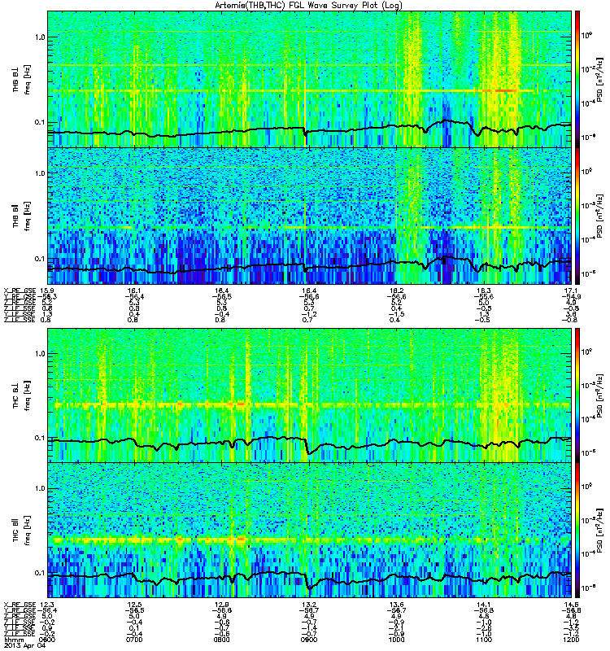Image resolution: width=610 pixels, height=651 pixels.
Task: Click the '0800' time label
Action: pyautogui.click(x=221, y=640)
